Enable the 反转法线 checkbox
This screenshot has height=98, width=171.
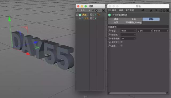coord(122,42)
